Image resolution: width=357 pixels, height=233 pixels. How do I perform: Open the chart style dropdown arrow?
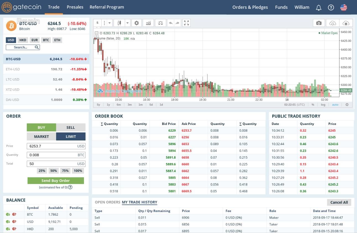click(x=128, y=23)
